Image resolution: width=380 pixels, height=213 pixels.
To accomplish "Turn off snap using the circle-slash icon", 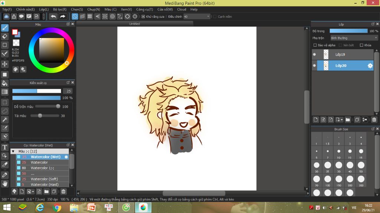I will pyautogui.click(x=75, y=16).
